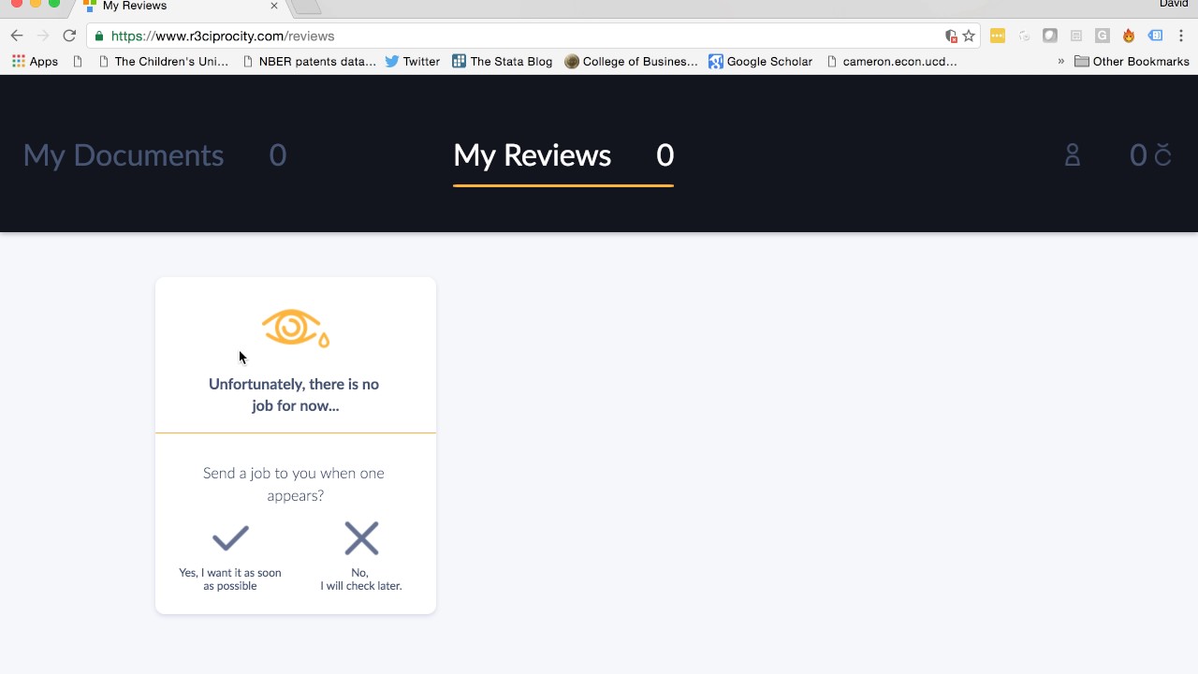The image size is (1198, 674).
Task: Open the Apps grid shortcut
Action: (35, 61)
